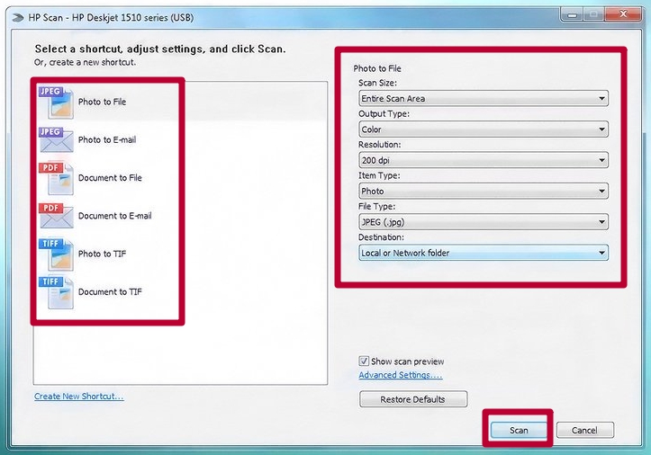Open the Item Type Photo dropdown

pyautogui.click(x=484, y=192)
